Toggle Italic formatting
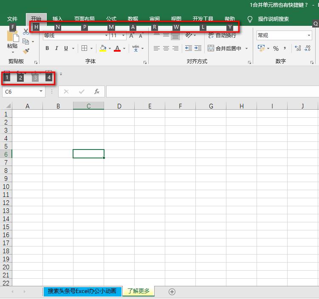 (56, 48)
